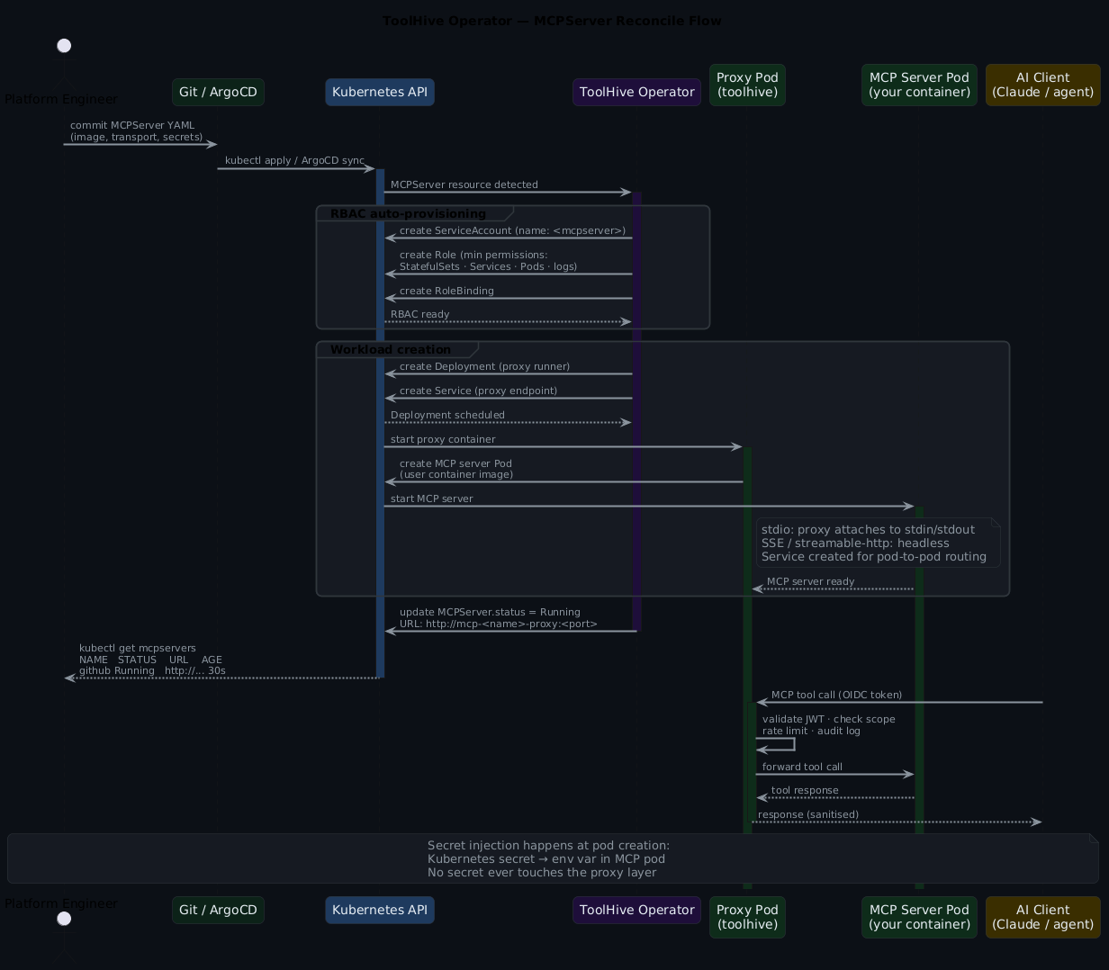Image resolution: width=1109 pixels, height=970 pixels.
Task: Click the 'MCPServer resource detected' message
Action: (464, 185)
